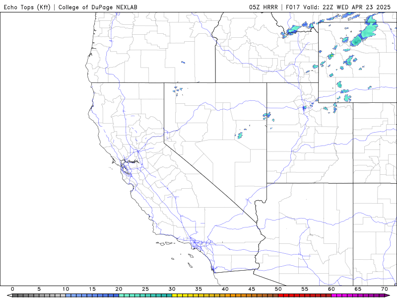Click the colorbar label '20'
Image resolution: width=397 pixels, height=298 pixels.
(x=119, y=289)
